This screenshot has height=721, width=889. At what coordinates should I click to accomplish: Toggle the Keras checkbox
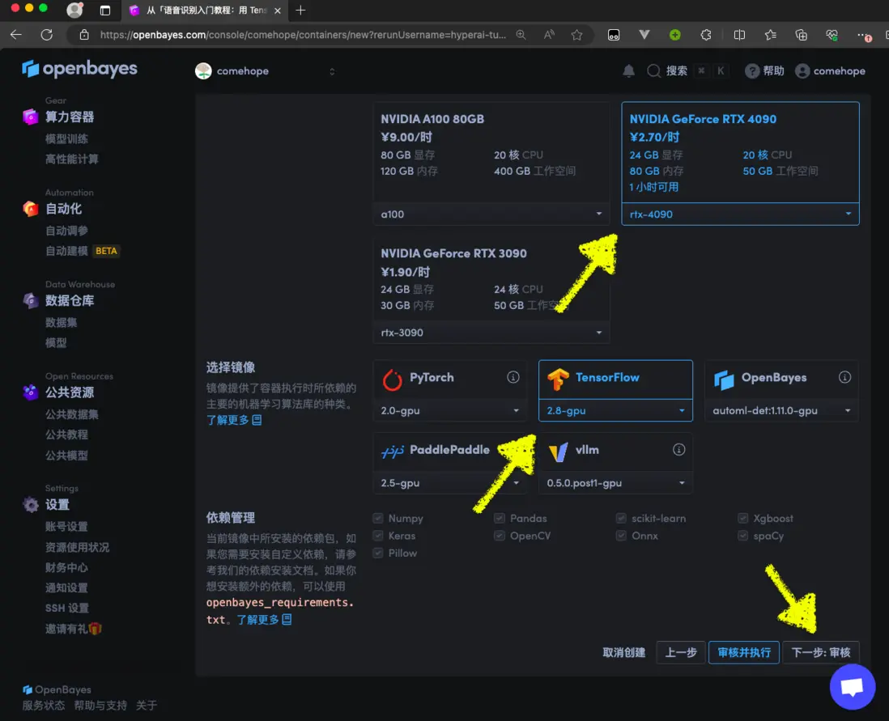[x=377, y=536]
